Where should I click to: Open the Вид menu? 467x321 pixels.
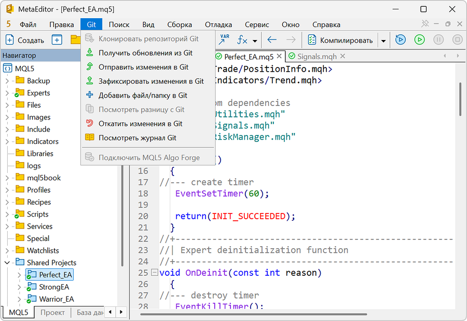coord(148,24)
